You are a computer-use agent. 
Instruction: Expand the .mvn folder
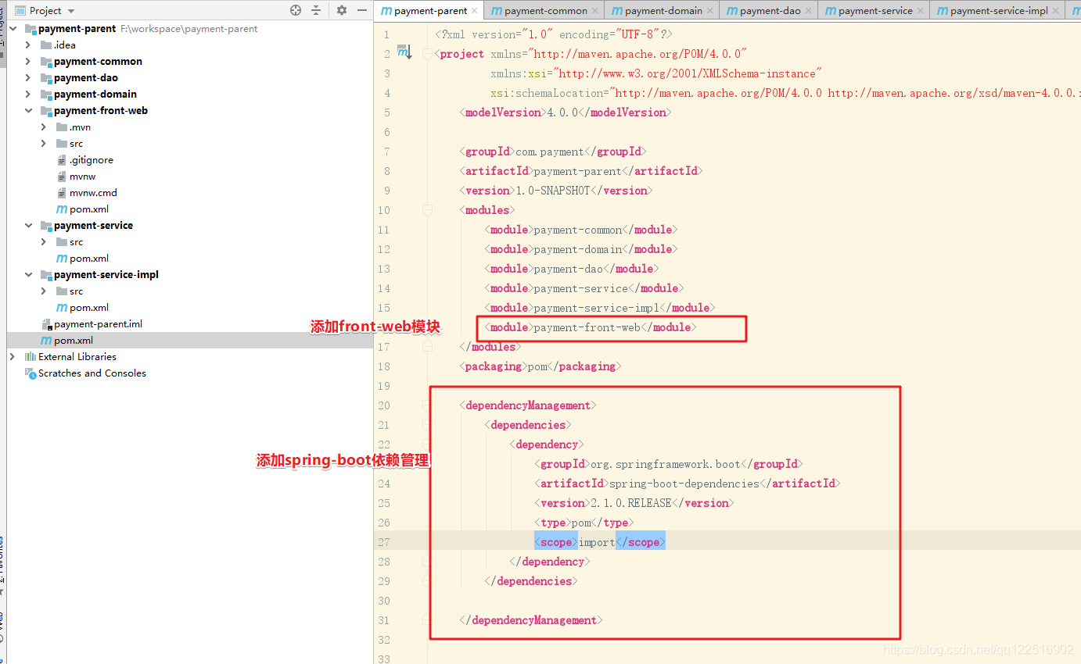[x=44, y=127]
